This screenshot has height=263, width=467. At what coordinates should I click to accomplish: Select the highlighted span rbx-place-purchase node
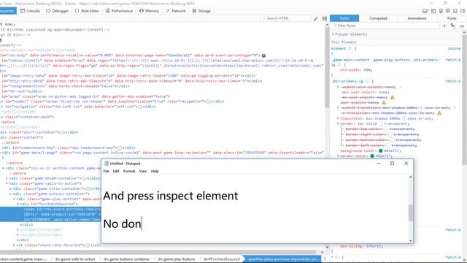50,214
